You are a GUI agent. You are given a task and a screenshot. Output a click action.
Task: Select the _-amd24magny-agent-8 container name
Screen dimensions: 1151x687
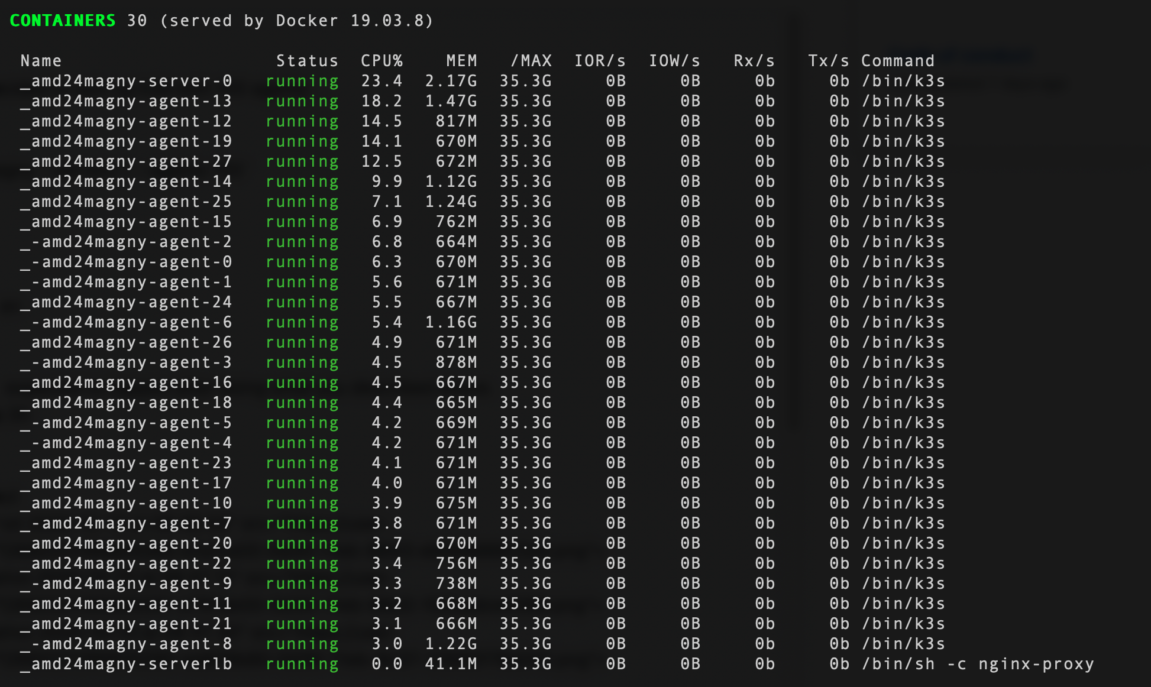click(x=127, y=644)
